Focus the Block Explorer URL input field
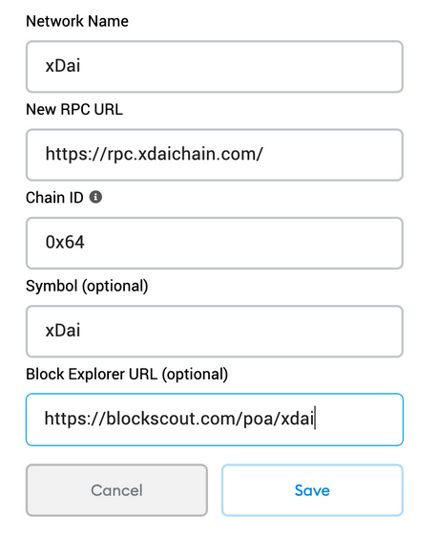437x540 pixels. point(214,420)
